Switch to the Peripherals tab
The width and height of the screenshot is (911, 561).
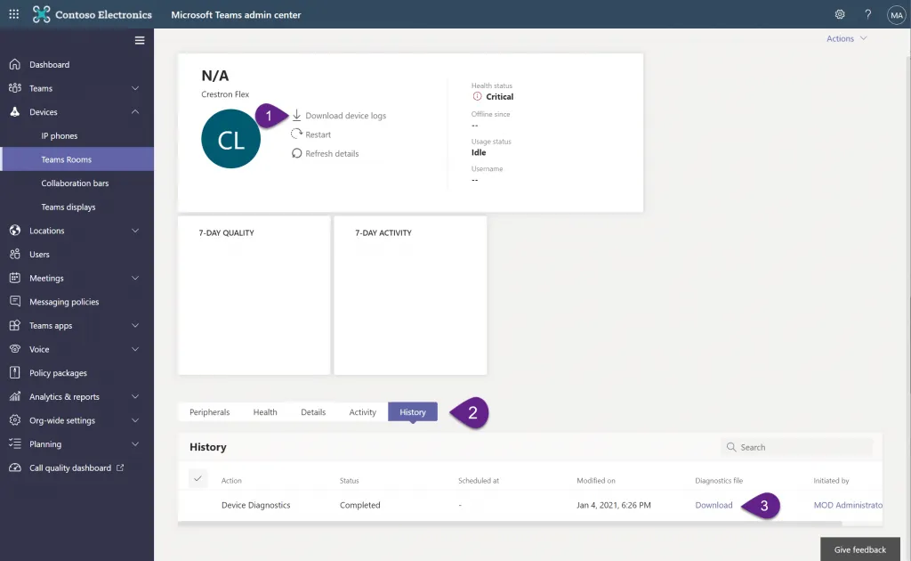(x=209, y=412)
